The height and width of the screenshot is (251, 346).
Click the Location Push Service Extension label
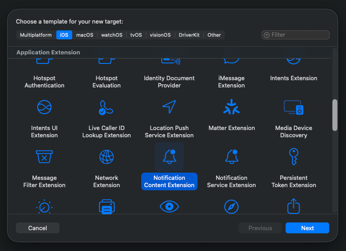169,131
